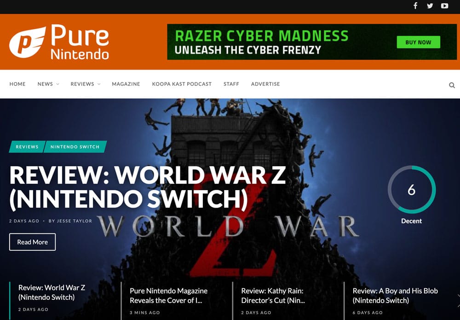Click the next-slide arrow at right edge
The width and height of the screenshot is (460, 320).
coord(458,300)
